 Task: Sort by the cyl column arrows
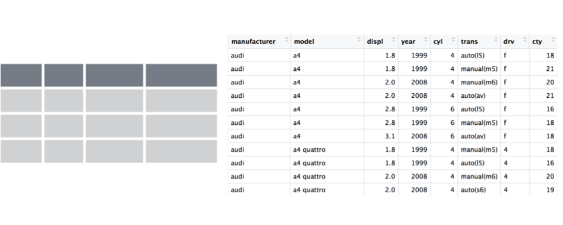(453, 40)
